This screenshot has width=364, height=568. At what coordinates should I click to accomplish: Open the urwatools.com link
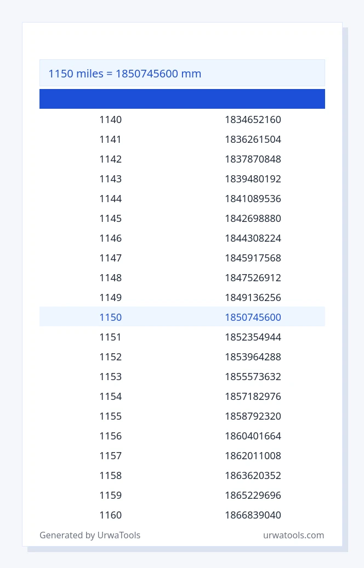293,535
